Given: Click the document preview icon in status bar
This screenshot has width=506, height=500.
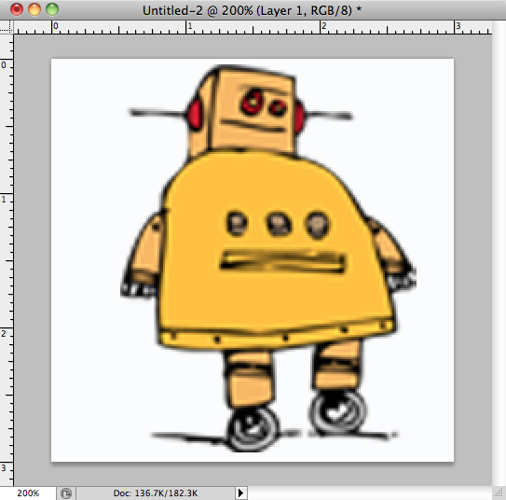Looking at the screenshot, I should [x=66, y=493].
